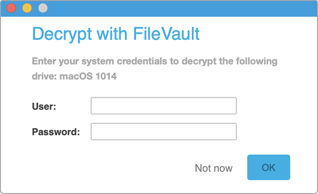Viewport: 318px width, 194px height.
Task: Click the Decrypt with FileVault heading
Action: tap(116, 34)
